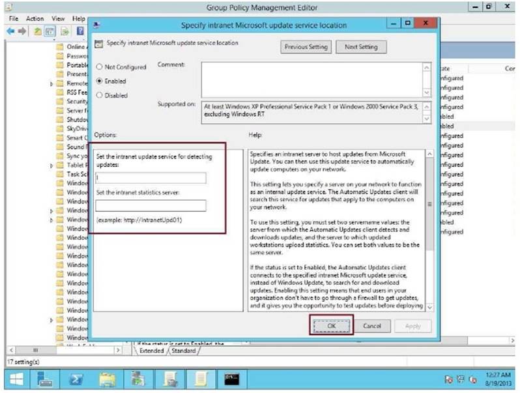Click the Back arrow in the toolbar
The height and width of the screenshot is (393, 520).
pos(12,31)
